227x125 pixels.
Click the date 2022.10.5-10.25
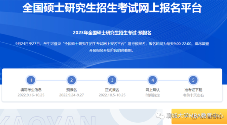tap(112, 95)
